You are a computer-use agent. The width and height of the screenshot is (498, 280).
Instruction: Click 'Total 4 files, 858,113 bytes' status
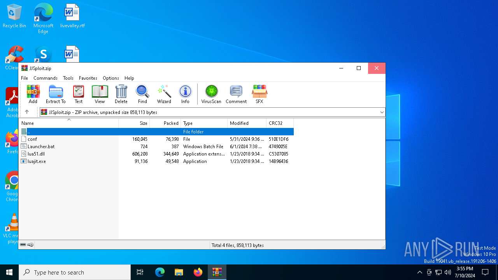[237, 245]
